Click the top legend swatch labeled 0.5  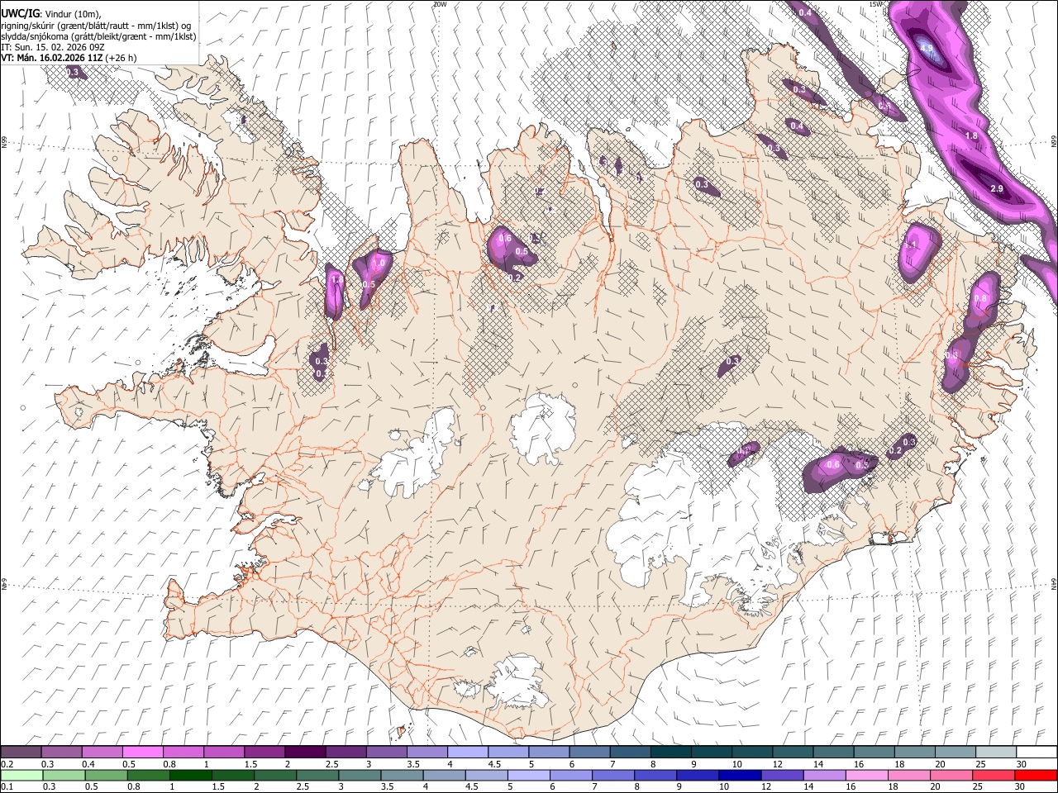tap(143, 753)
